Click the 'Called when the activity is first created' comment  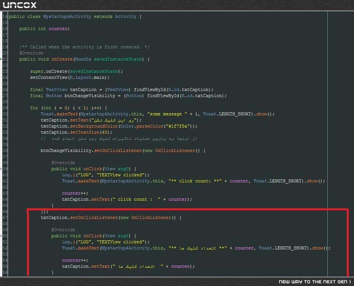(84, 47)
